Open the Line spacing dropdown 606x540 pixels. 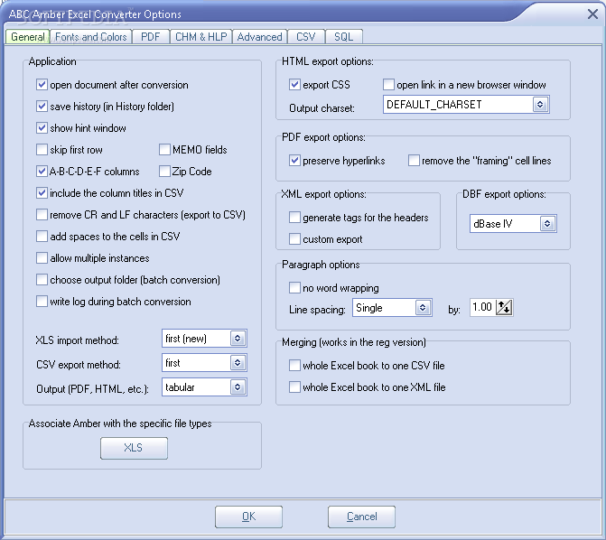click(392, 308)
